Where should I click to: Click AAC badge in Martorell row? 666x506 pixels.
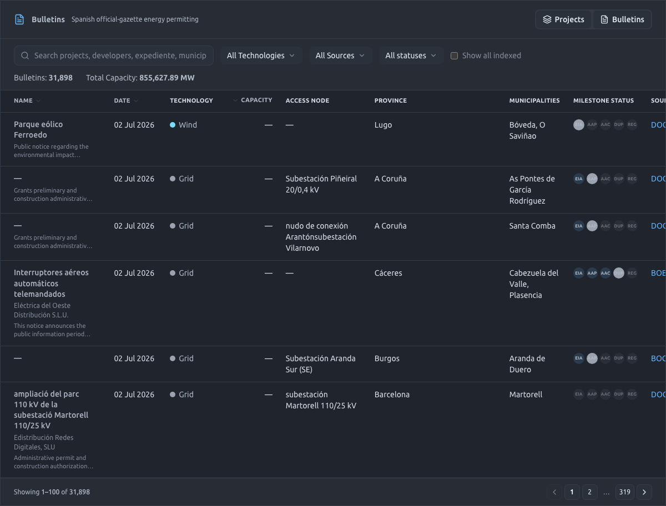tap(606, 394)
